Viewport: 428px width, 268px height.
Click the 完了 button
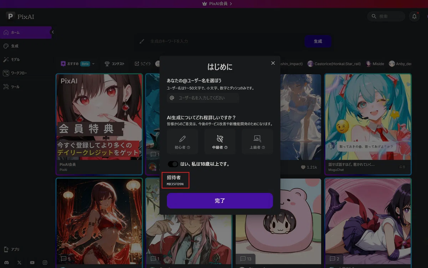point(220,201)
